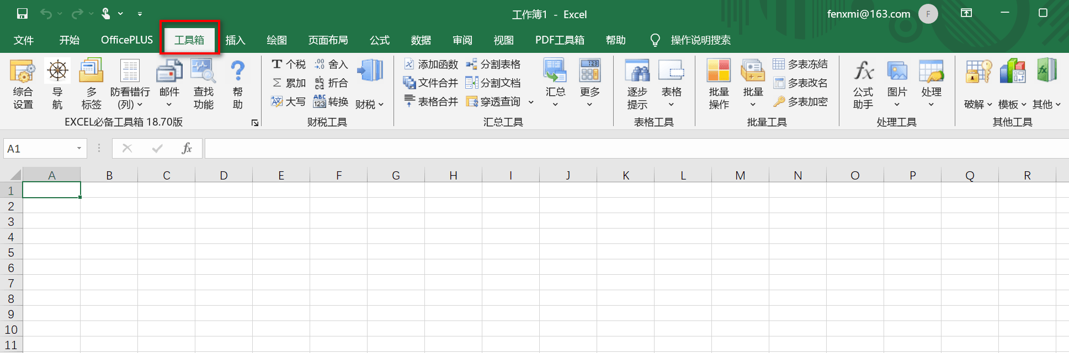Open the PDF工具箱 tab
Viewport: 1069px width, 353px height.
pos(560,40)
